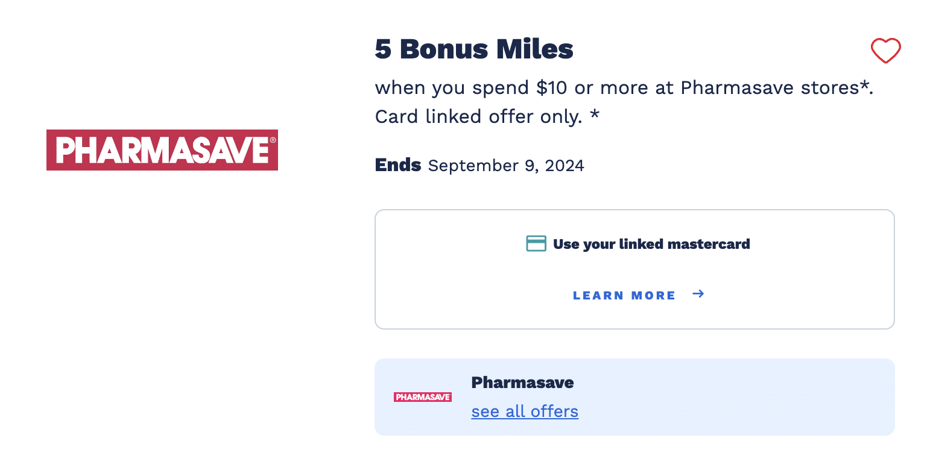The image size is (930, 476).
Task: Click the arrow icon beside LEARN MORE
Action: pos(698,294)
